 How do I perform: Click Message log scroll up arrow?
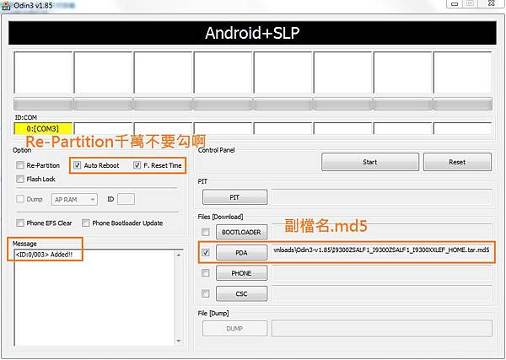click(x=179, y=255)
